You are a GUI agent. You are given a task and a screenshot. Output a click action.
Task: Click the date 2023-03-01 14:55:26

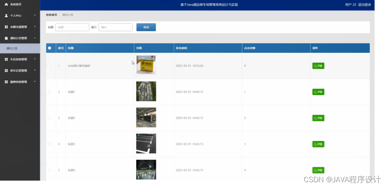[x=189, y=66]
